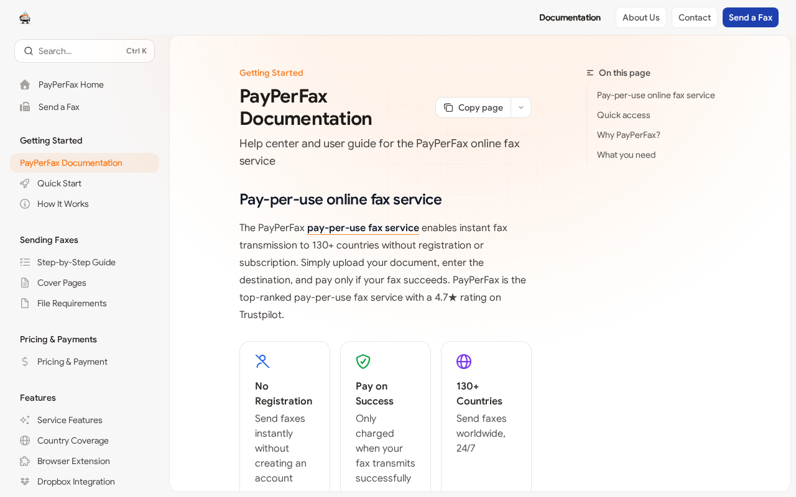Viewport: 796px width, 497px height.
Task: Click the fax machine icon beside Send a Fax
Action: pyautogui.click(x=25, y=107)
